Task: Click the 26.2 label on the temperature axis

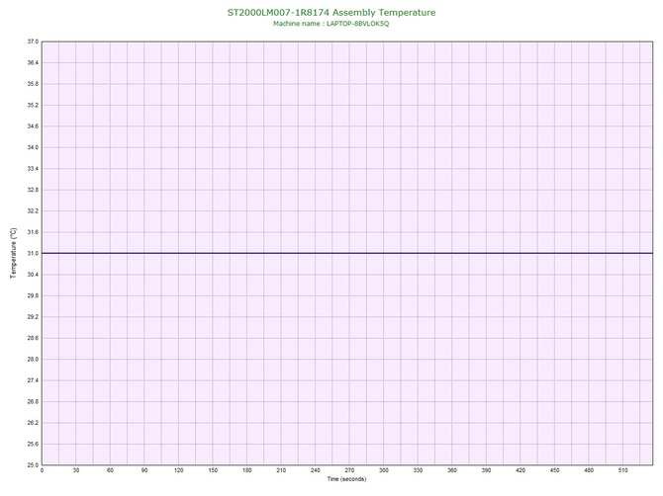Action: tap(32, 423)
